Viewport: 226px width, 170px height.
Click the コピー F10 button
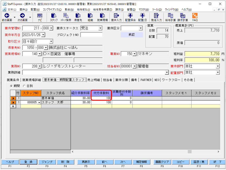[181, 162]
